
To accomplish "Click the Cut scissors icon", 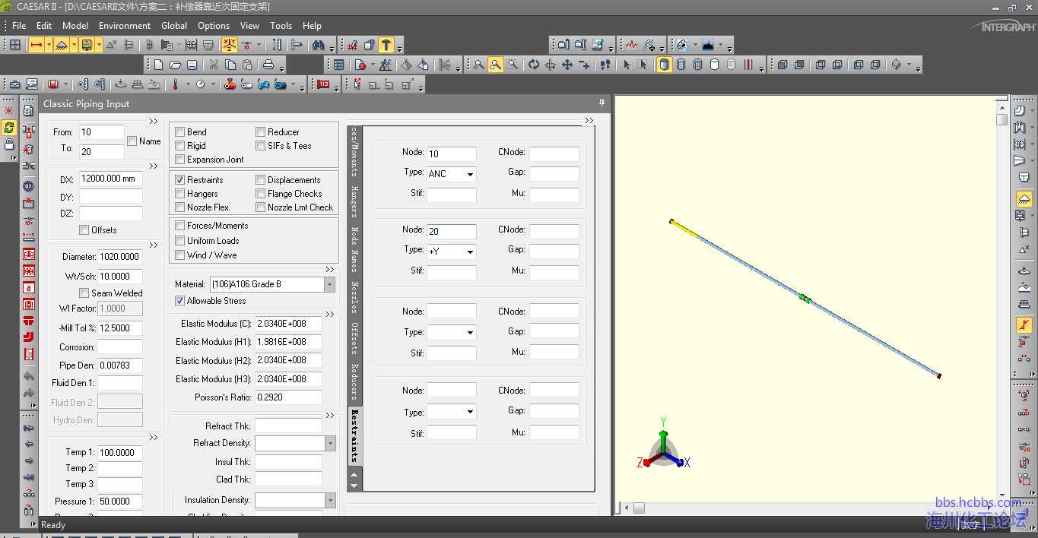I will 214,65.
